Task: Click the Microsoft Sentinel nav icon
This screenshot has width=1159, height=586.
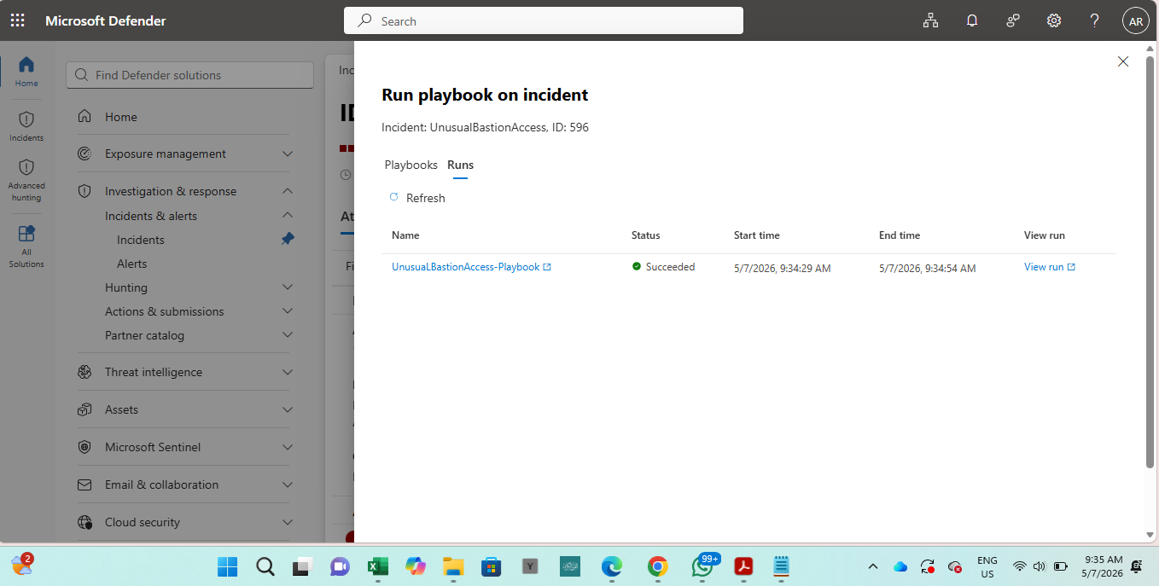Action: [x=84, y=447]
